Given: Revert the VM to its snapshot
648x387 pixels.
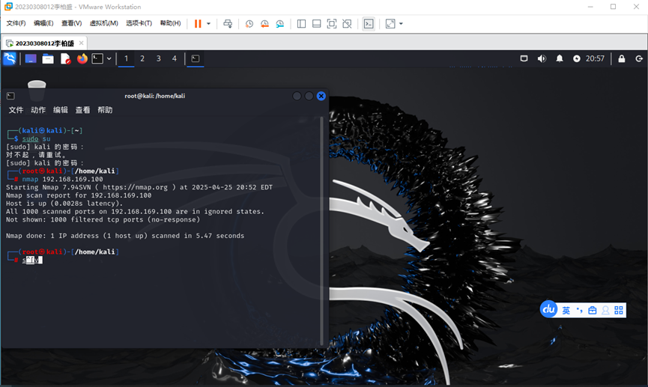Looking at the screenshot, I should tap(264, 23).
